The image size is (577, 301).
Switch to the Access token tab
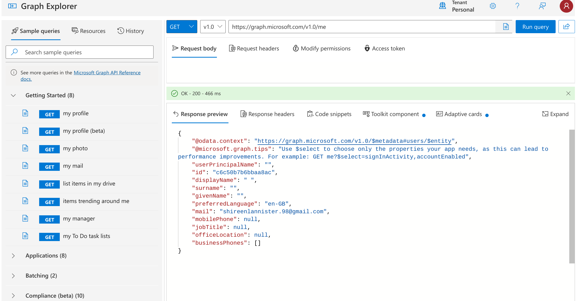(x=385, y=48)
